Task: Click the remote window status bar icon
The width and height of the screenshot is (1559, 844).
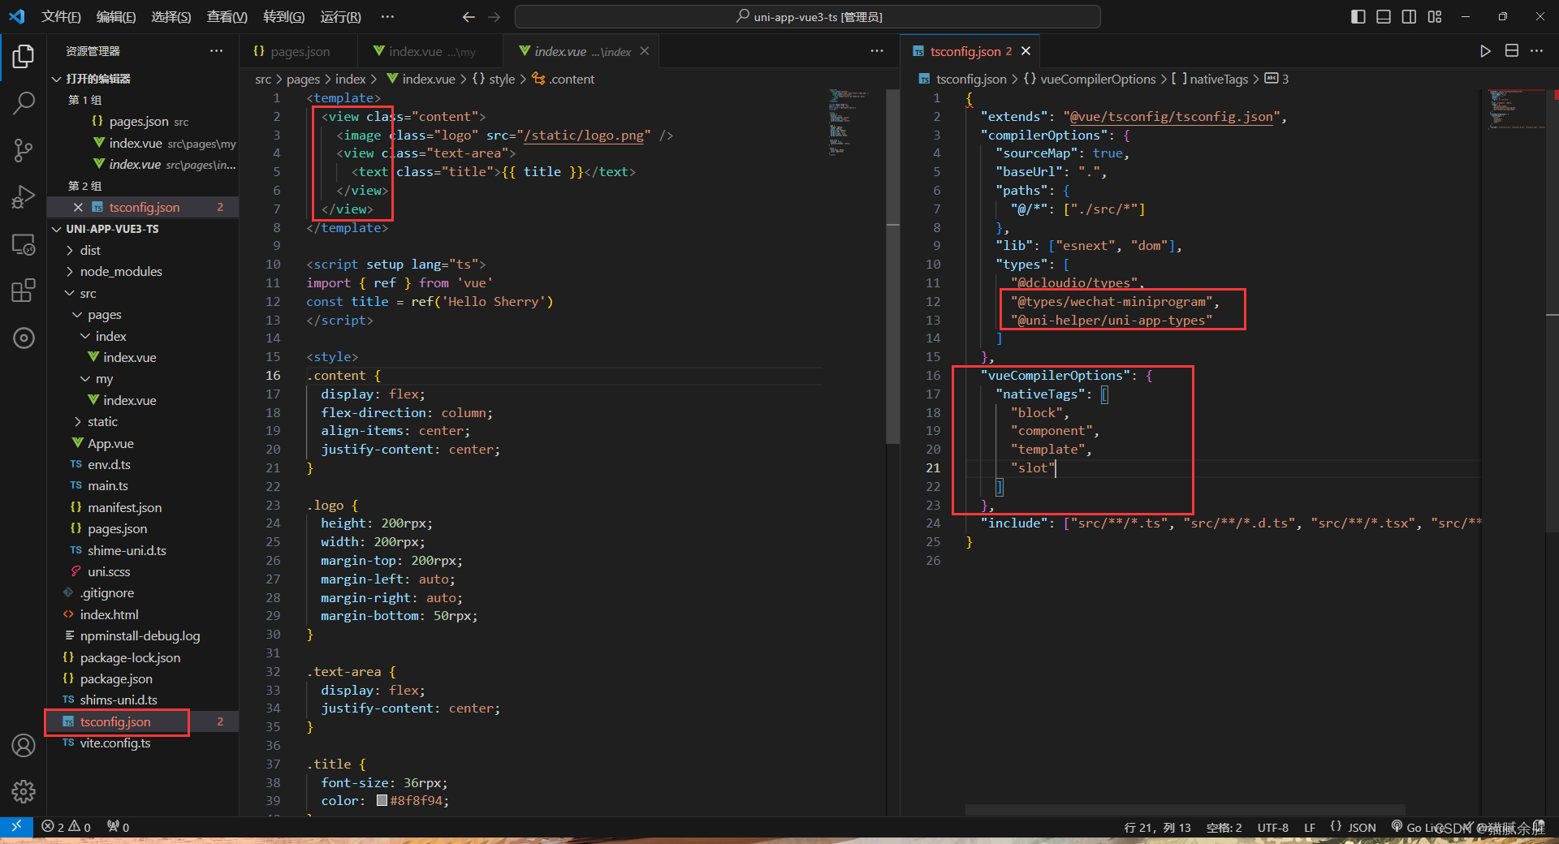Action: (x=16, y=827)
